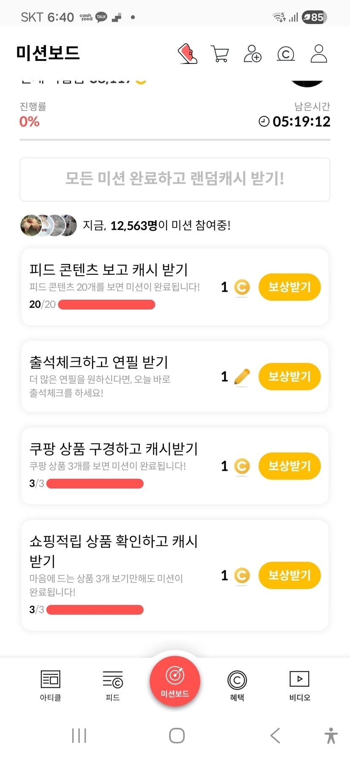
Task: Switch to the 아티클 tab
Action: pos(51,685)
